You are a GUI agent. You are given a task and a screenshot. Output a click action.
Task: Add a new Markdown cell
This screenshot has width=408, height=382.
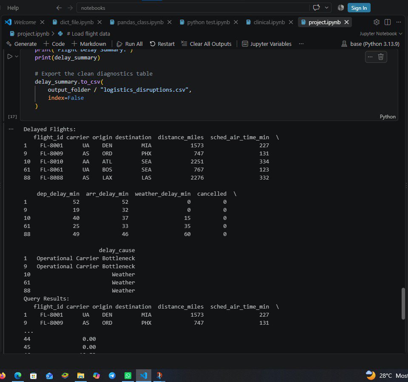(x=89, y=44)
